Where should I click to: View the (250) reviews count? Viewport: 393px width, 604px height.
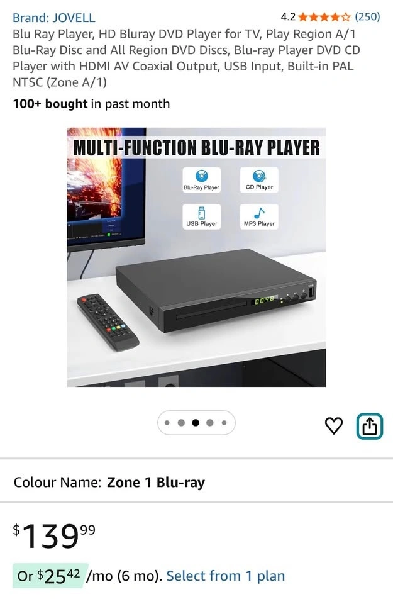367,16
